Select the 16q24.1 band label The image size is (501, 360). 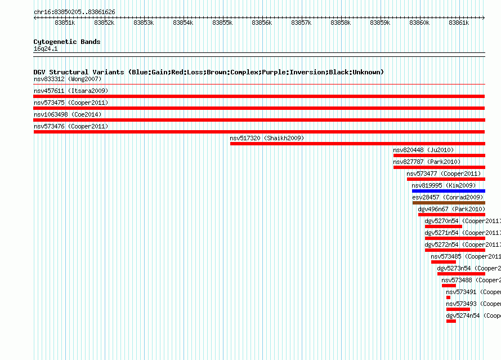tap(46, 48)
